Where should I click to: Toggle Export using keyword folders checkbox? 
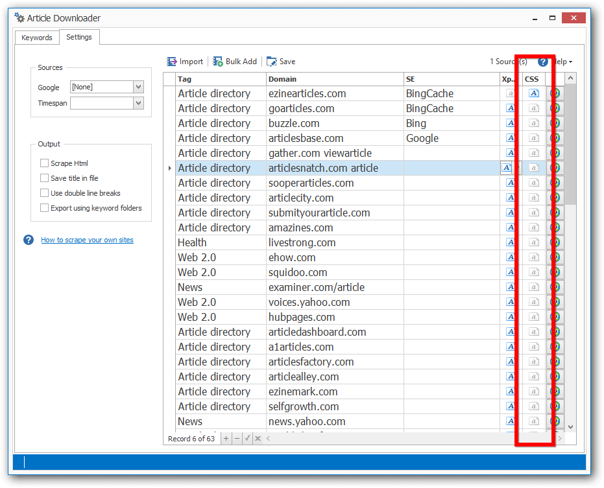click(44, 208)
